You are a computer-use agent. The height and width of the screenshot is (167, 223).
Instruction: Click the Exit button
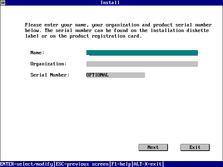pos(195,147)
